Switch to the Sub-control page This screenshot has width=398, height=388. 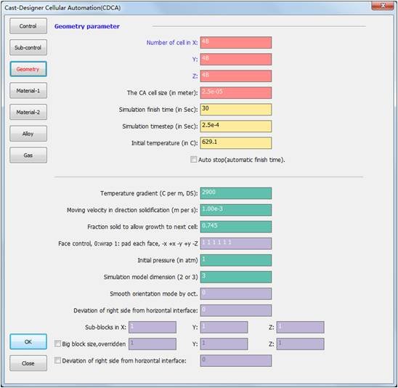[28, 47]
